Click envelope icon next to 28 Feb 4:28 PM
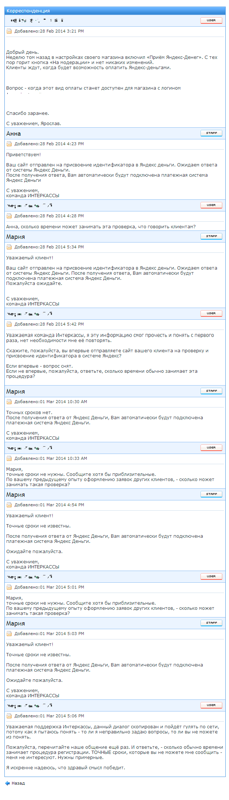The image size is (229, 800). (9, 216)
